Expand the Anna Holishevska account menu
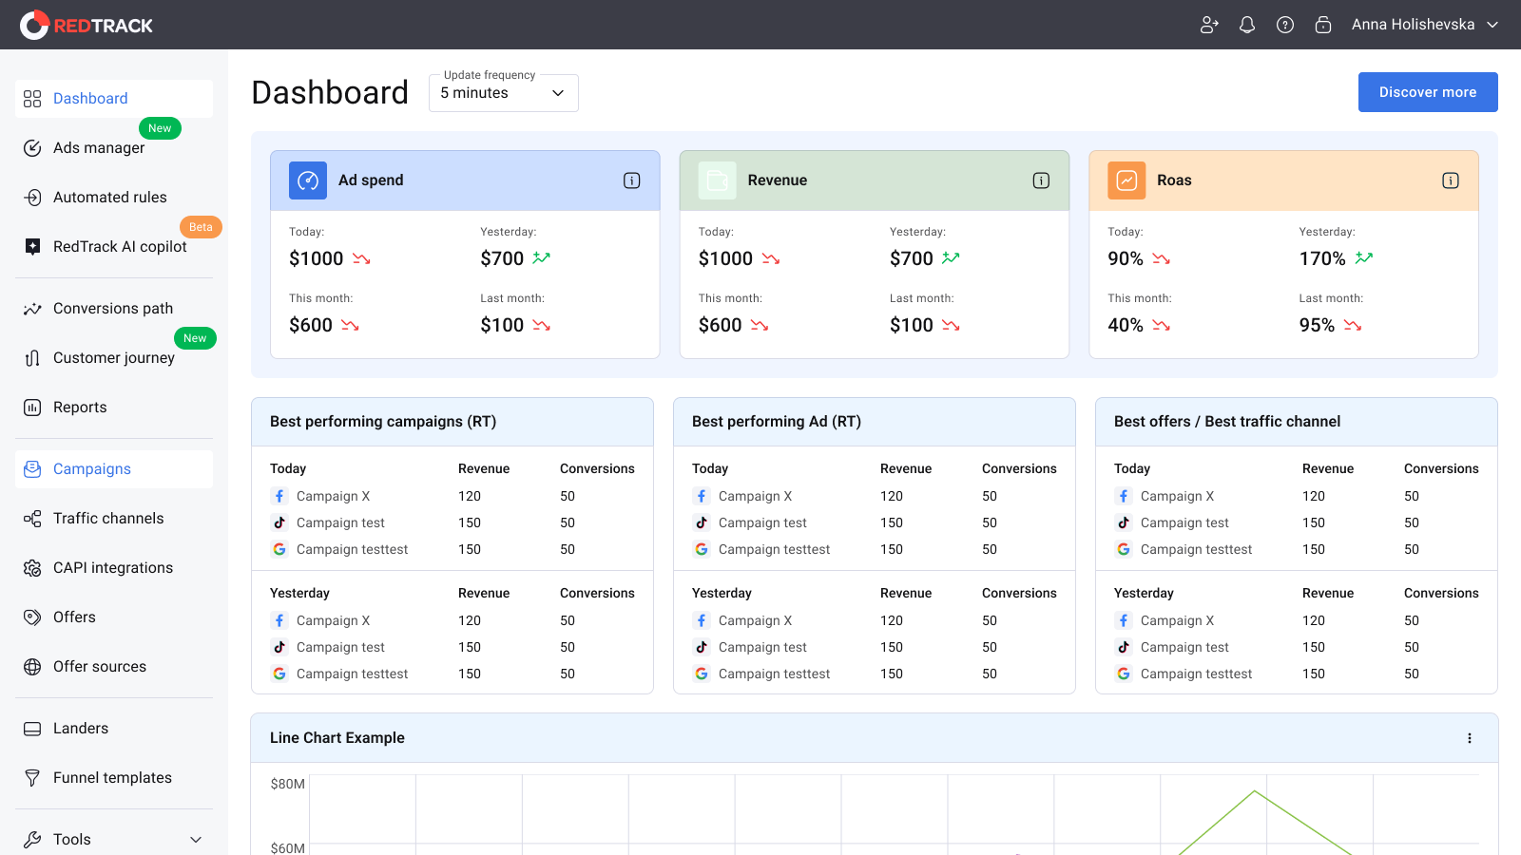 coord(1425,25)
